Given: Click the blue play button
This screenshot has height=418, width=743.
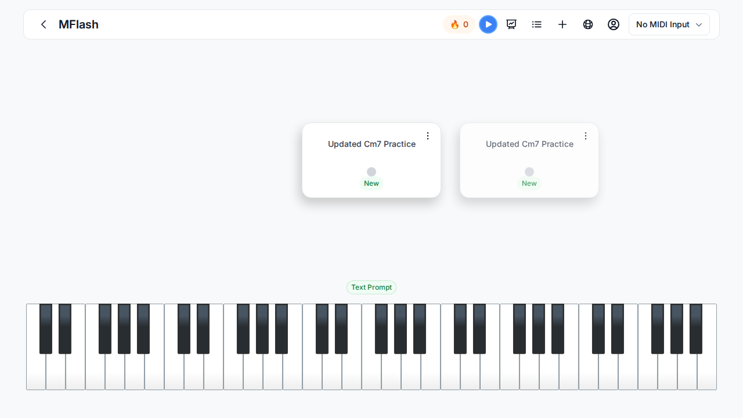Looking at the screenshot, I should 488,24.
